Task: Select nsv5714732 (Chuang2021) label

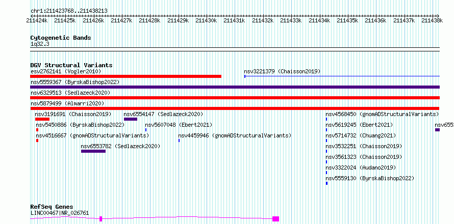Action: 361,135
